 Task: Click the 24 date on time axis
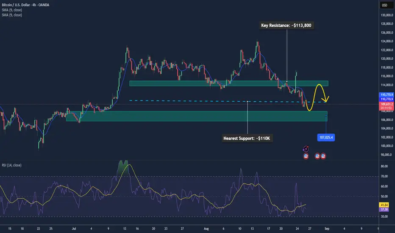pyautogui.click(x=297, y=229)
